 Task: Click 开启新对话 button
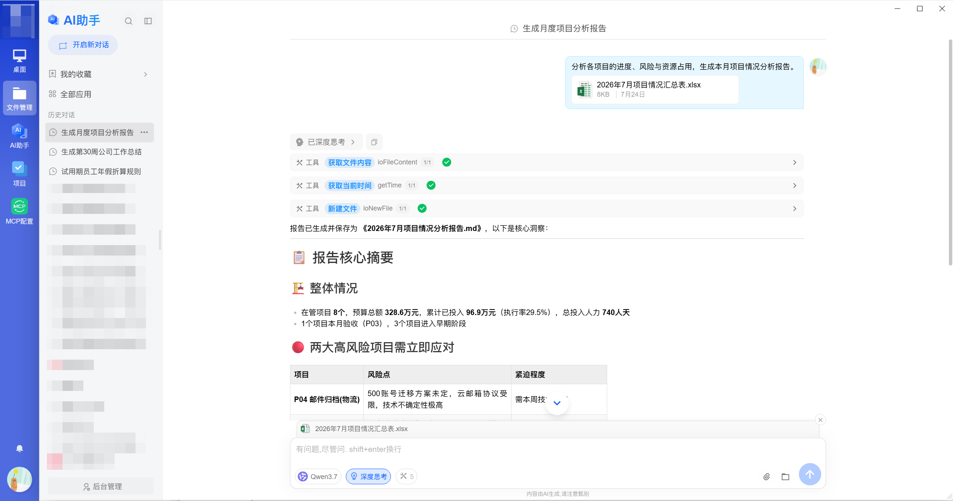coord(83,45)
